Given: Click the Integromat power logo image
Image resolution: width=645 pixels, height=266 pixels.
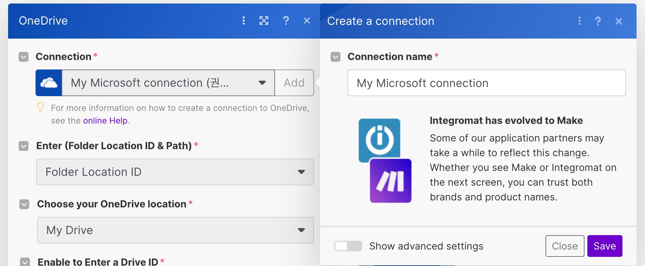Looking at the screenshot, I should (x=379, y=139).
